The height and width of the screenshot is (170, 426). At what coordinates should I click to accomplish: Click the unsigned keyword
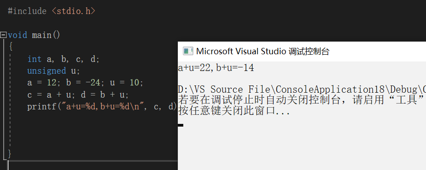pyautogui.click(x=46, y=71)
